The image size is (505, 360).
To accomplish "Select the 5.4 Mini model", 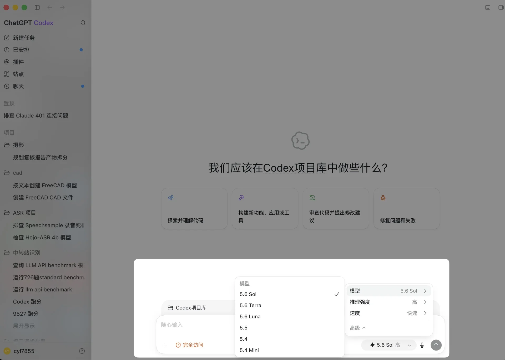I will 289,350.
